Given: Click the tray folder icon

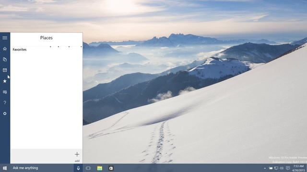Looking at the screenshot, I should (271, 168).
